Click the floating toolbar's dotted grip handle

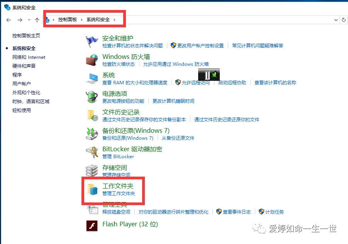(x=202, y=75)
